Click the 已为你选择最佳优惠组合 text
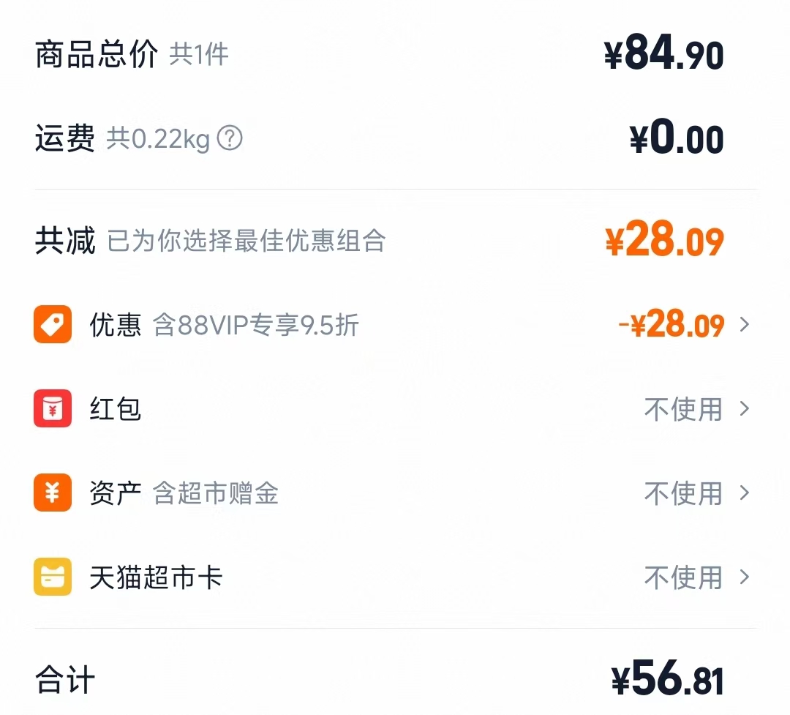 point(249,242)
